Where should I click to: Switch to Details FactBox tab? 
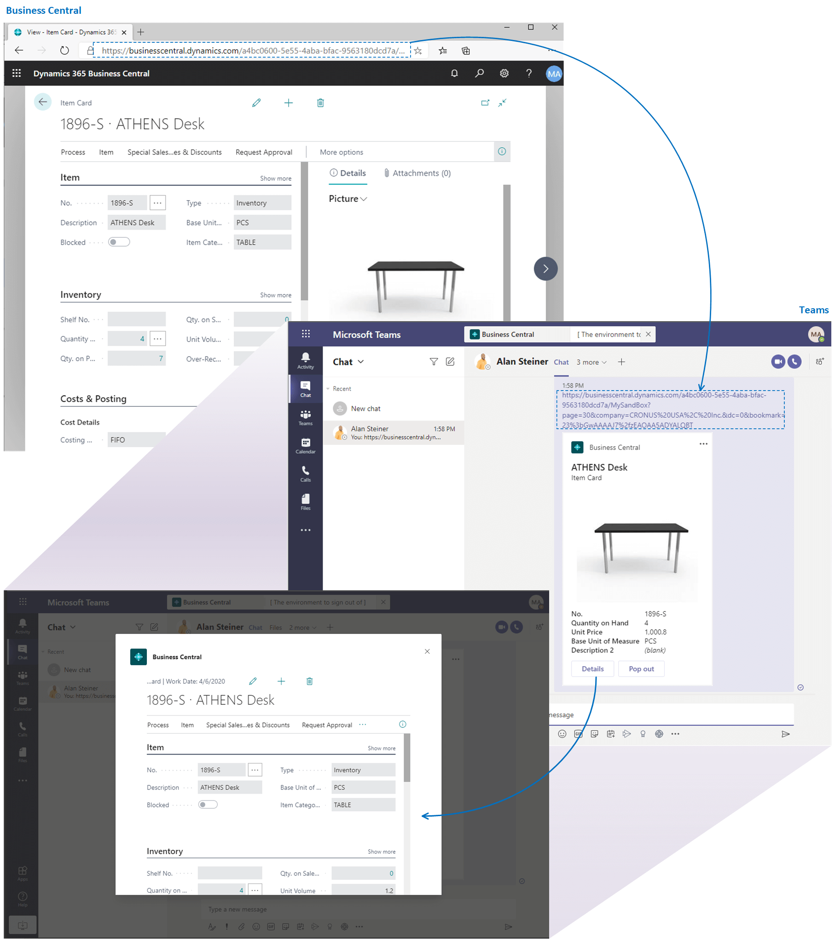[x=348, y=173]
